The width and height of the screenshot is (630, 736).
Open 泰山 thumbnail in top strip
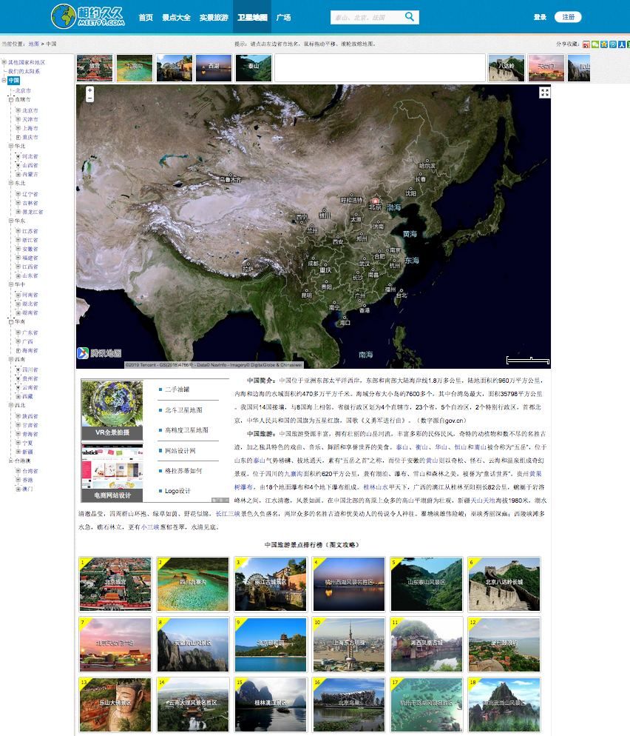254,68
